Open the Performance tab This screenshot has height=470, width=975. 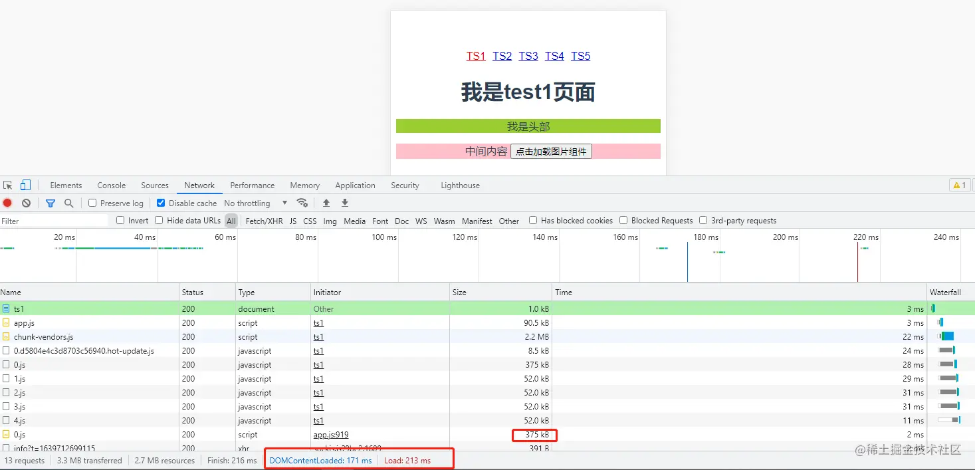pos(253,185)
